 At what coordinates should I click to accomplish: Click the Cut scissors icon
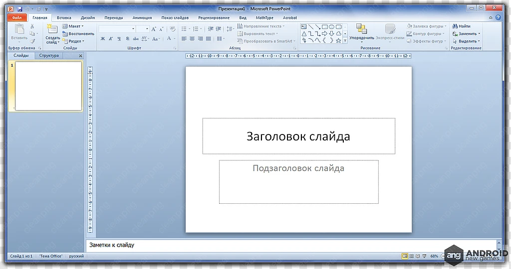point(32,26)
